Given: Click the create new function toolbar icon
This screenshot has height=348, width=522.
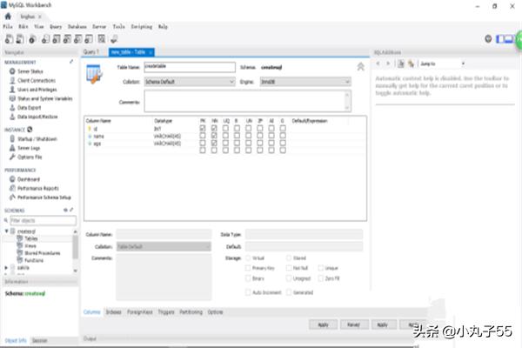Looking at the screenshot, I should pos(89,39).
